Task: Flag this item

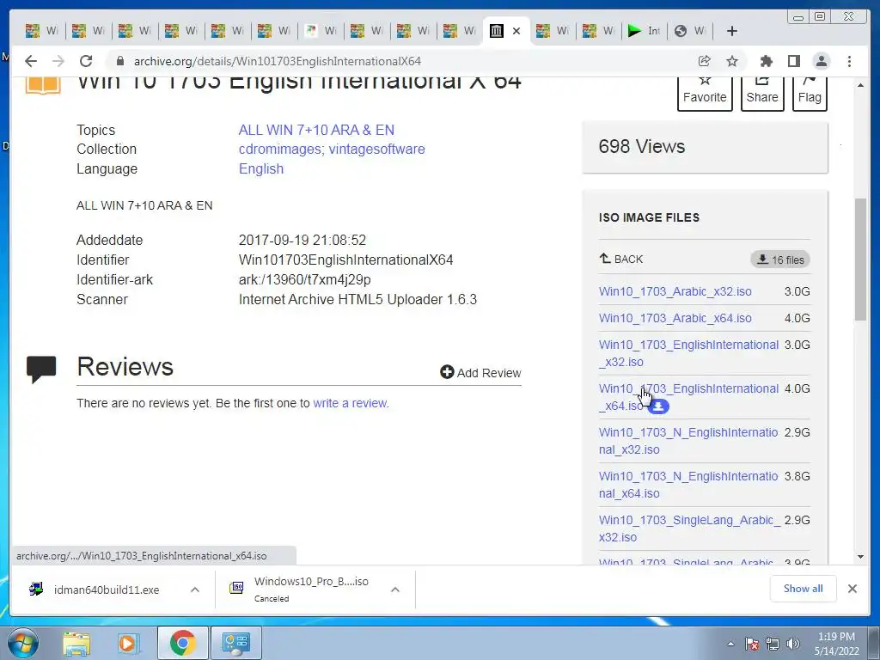Action: point(810,93)
